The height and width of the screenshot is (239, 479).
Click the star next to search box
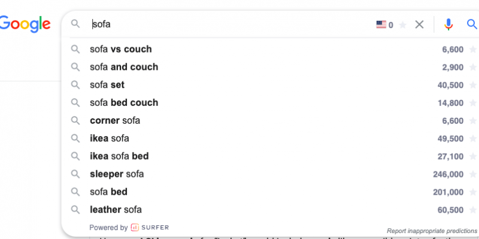tap(403, 24)
